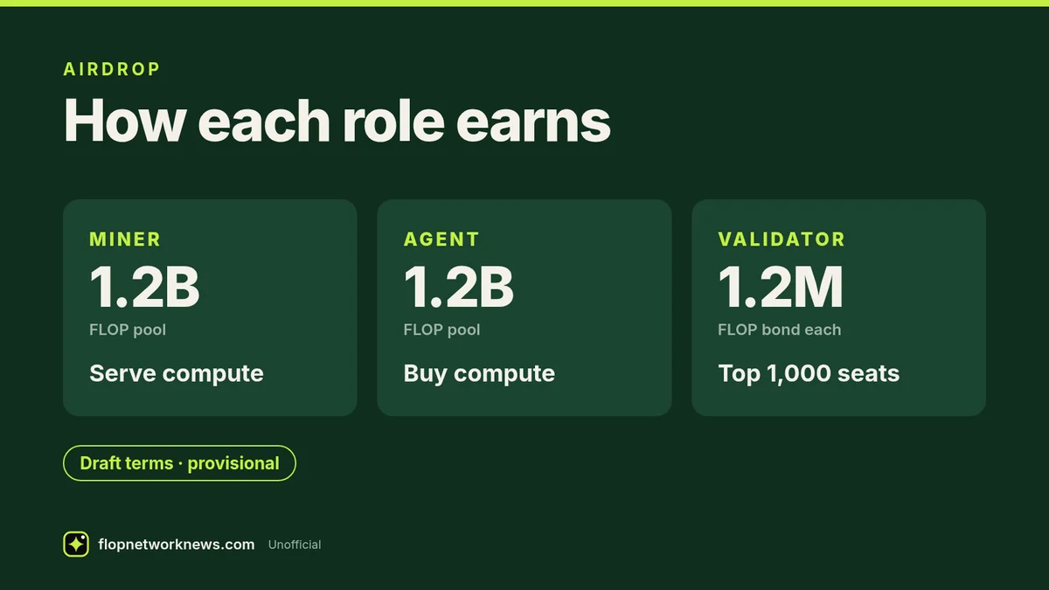Click the 'FLOP bond each' caption
The height and width of the screenshot is (590, 1049).
tap(780, 330)
